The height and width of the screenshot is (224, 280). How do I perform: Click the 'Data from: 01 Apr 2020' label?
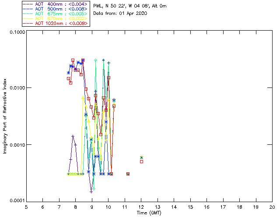(x=120, y=14)
